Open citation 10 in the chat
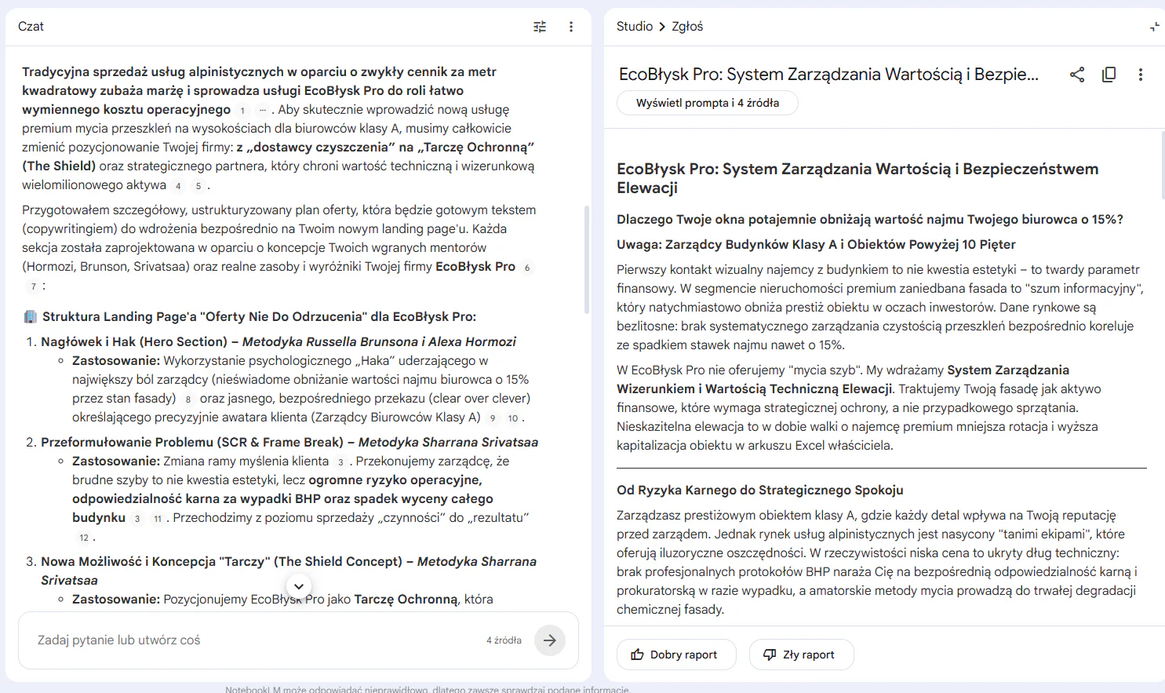Screen dimensions: 1165x693 click(x=513, y=418)
